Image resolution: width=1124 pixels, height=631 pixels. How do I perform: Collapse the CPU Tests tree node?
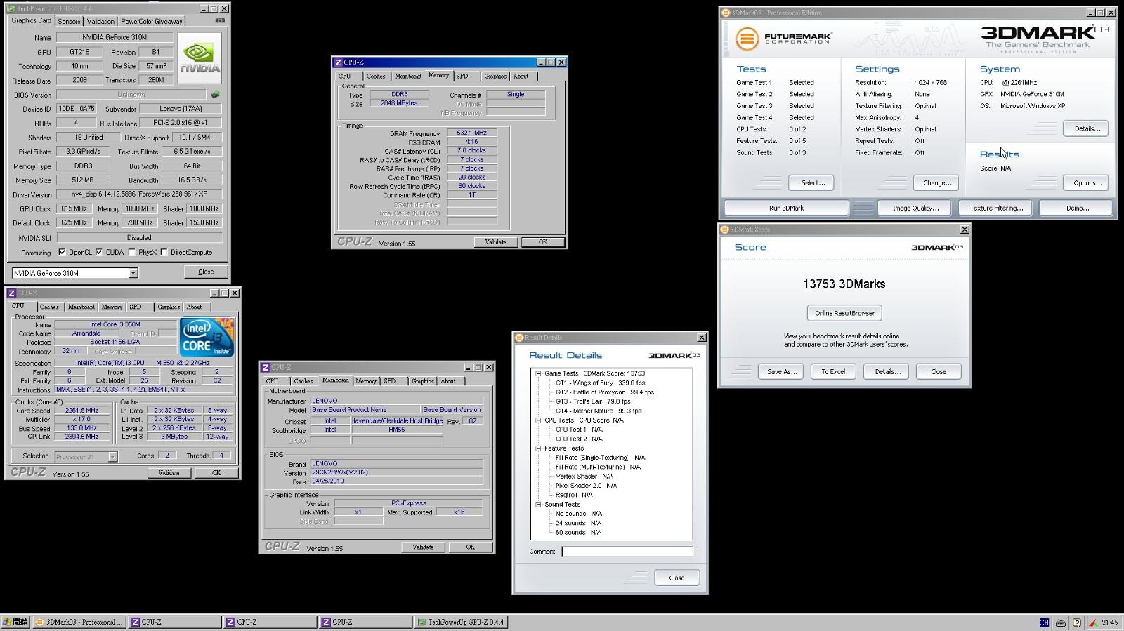[x=538, y=420]
